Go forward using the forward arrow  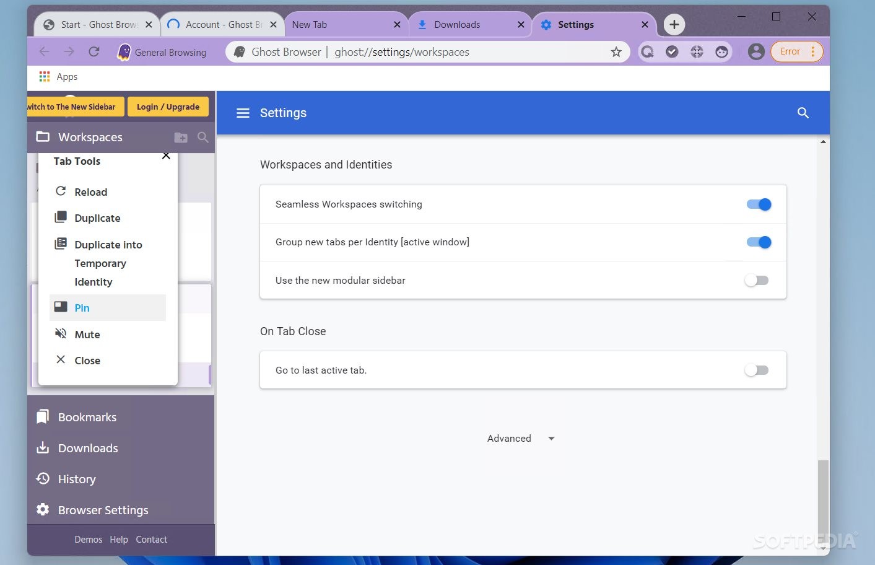[x=69, y=52]
